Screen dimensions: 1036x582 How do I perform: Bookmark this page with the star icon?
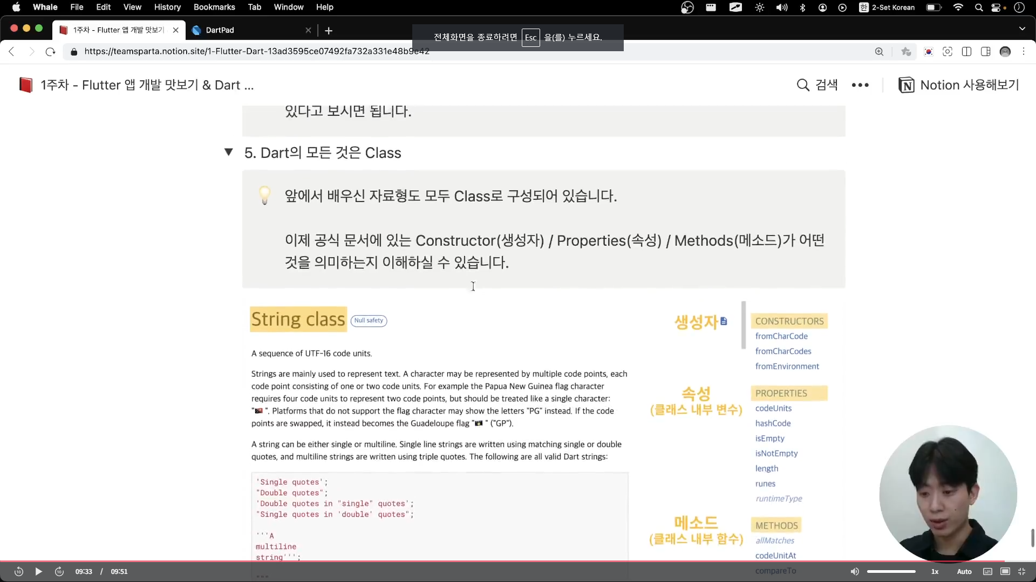click(906, 52)
